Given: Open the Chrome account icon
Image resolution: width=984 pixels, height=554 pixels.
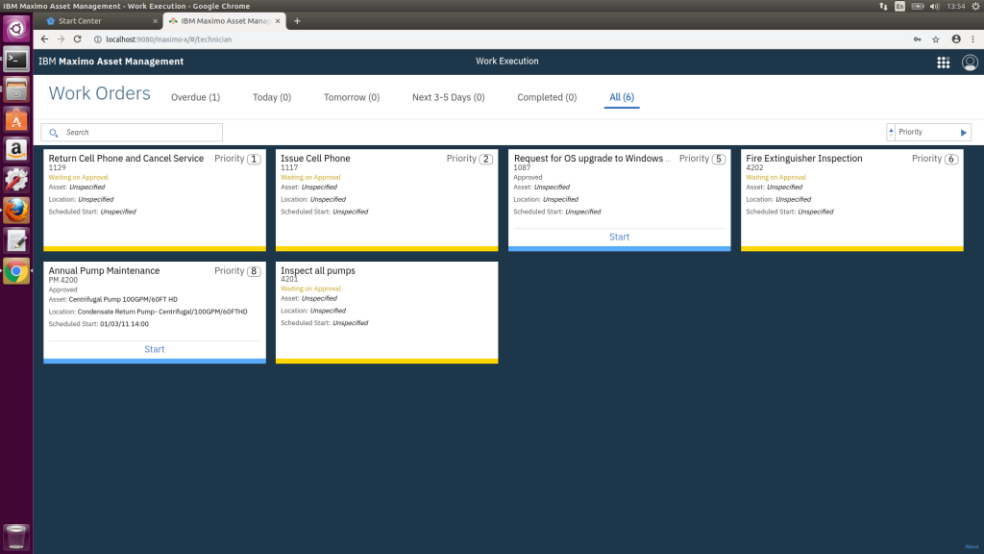Looking at the screenshot, I should coord(956,38).
